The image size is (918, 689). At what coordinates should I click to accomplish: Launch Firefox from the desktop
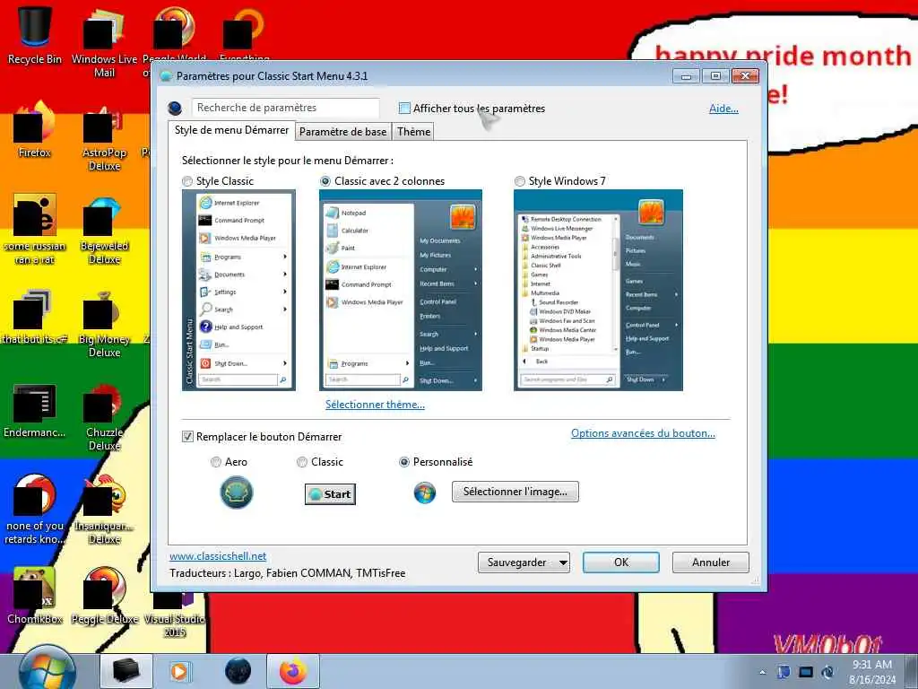tap(35, 130)
